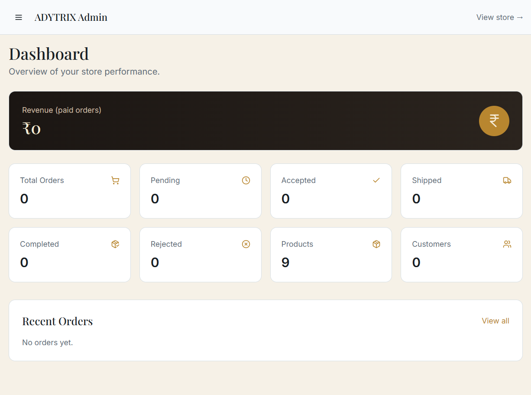This screenshot has height=395, width=531.
Task: Click the Dashboard heading
Action: pos(49,54)
